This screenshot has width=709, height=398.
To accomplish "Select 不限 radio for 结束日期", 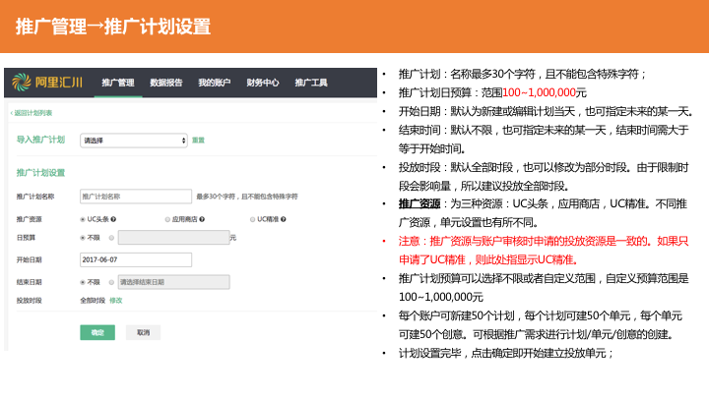I will coord(83,282).
